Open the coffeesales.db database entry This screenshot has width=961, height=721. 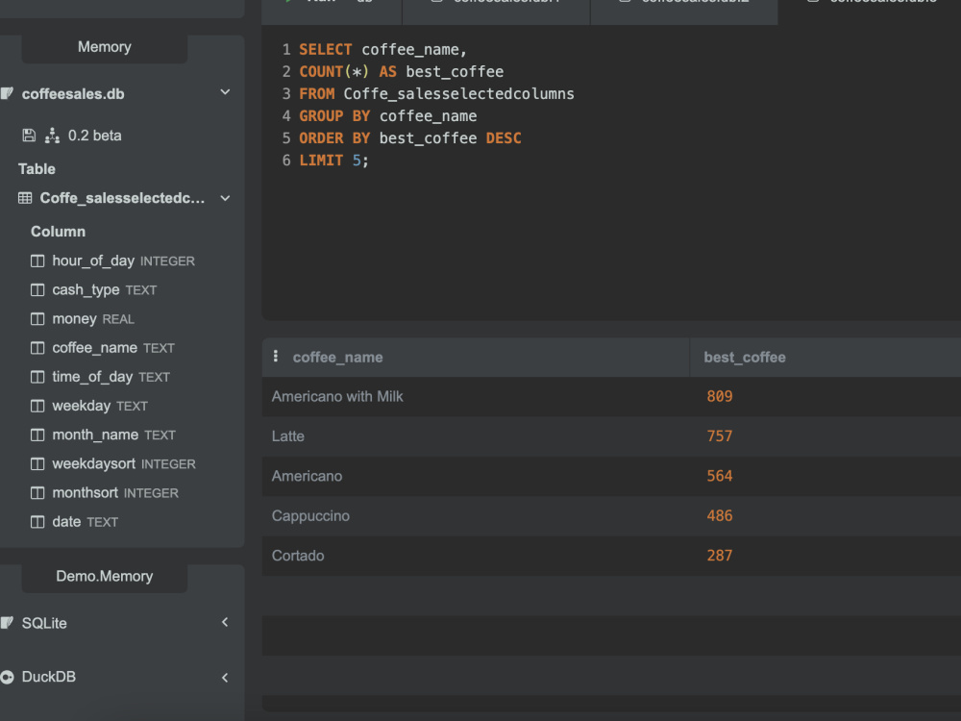pyautogui.click(x=73, y=94)
